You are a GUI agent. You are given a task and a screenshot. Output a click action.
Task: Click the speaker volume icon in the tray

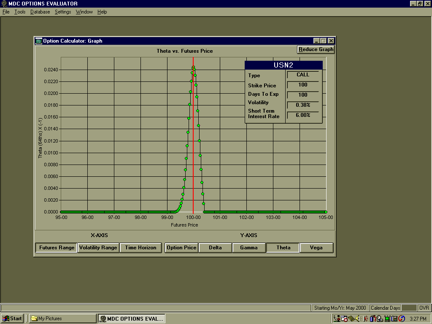(357, 319)
